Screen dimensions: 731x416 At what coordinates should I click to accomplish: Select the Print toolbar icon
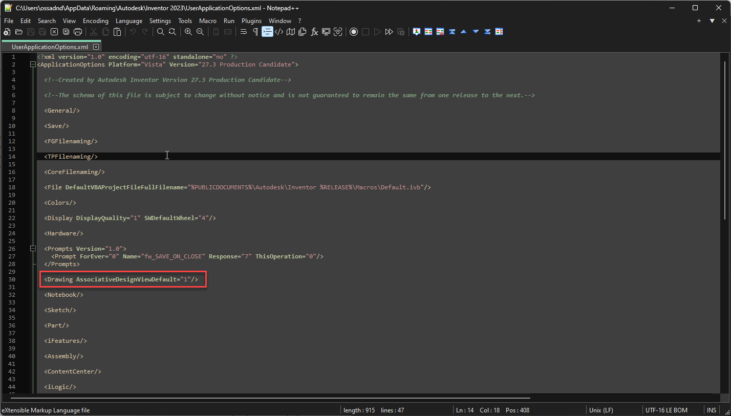[x=77, y=32]
